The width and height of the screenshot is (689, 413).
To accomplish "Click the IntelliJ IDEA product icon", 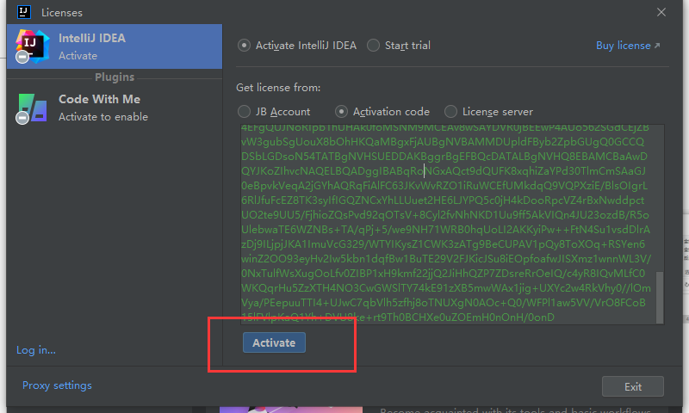I will [x=32, y=46].
